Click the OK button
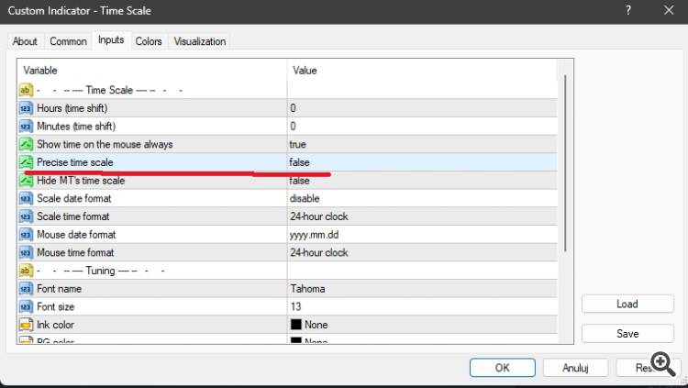Screen dimensions: 688x388 pos(503,368)
